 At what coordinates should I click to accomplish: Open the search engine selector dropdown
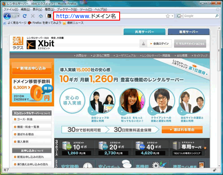click(179, 16)
